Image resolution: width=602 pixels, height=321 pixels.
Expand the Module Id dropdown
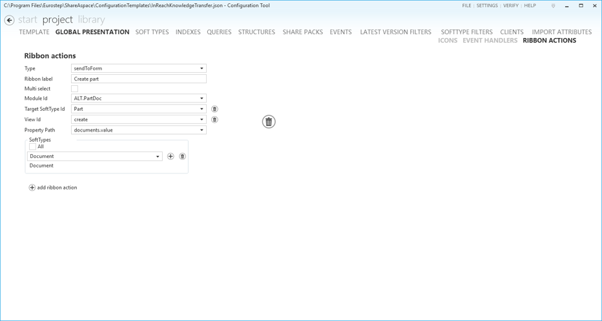click(x=202, y=99)
